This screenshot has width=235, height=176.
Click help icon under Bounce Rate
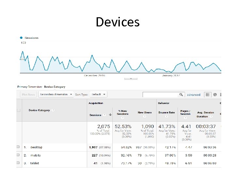click(166, 116)
